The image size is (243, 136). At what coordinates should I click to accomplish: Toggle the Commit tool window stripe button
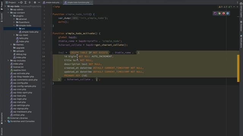click(2, 18)
